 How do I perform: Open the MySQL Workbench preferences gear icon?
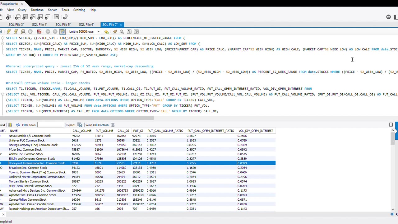click(388, 17)
